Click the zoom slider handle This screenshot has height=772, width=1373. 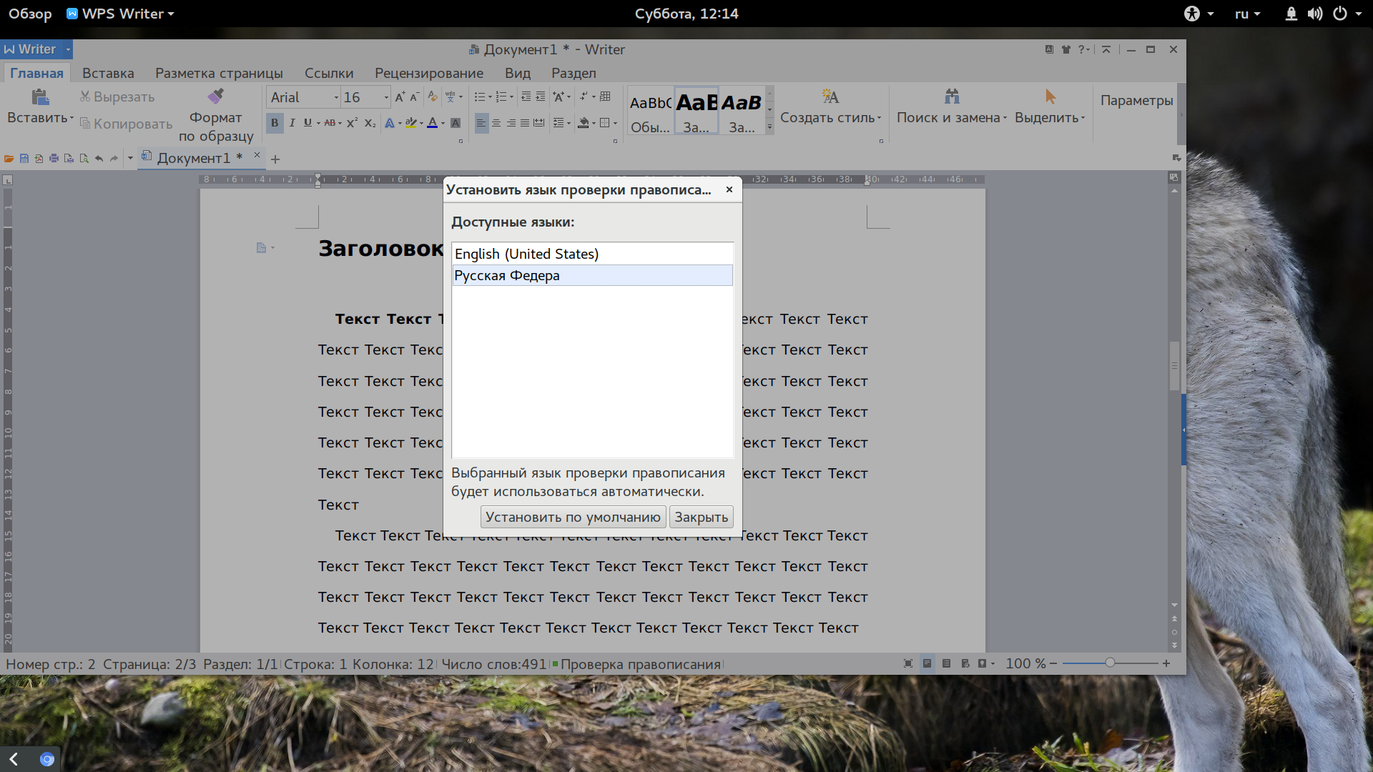(1110, 663)
